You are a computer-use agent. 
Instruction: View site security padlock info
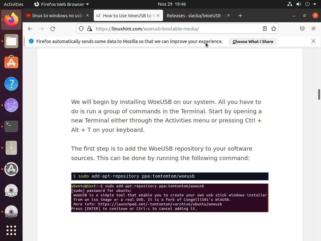pos(90,29)
